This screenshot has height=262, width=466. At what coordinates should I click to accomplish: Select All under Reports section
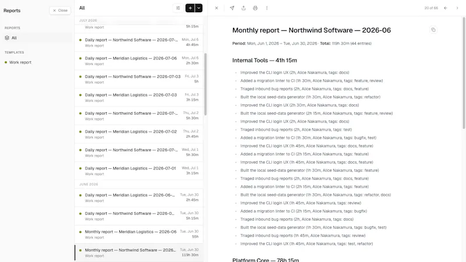[x=36, y=38]
